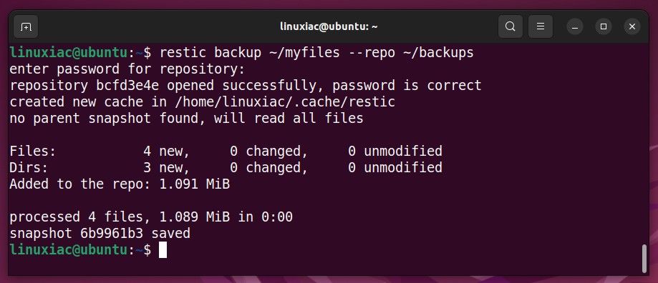
Task: Click the window title linuxiac@ubuntu: ~
Action: point(329,26)
